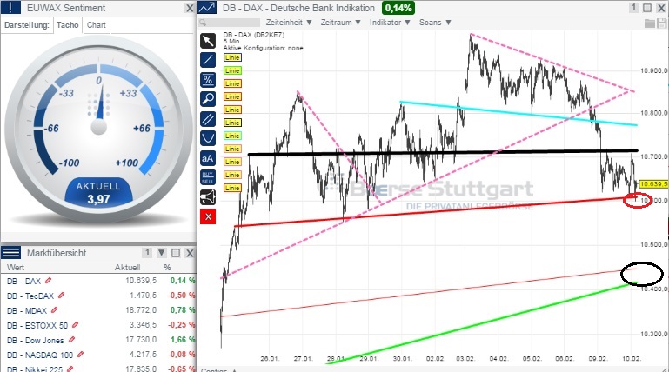Click the -0,50 % TecDAX change
Image resolution: width=669 pixels, height=372 pixels.
click(181, 296)
